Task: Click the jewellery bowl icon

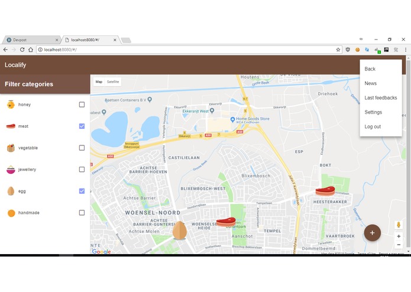Action: (11, 170)
